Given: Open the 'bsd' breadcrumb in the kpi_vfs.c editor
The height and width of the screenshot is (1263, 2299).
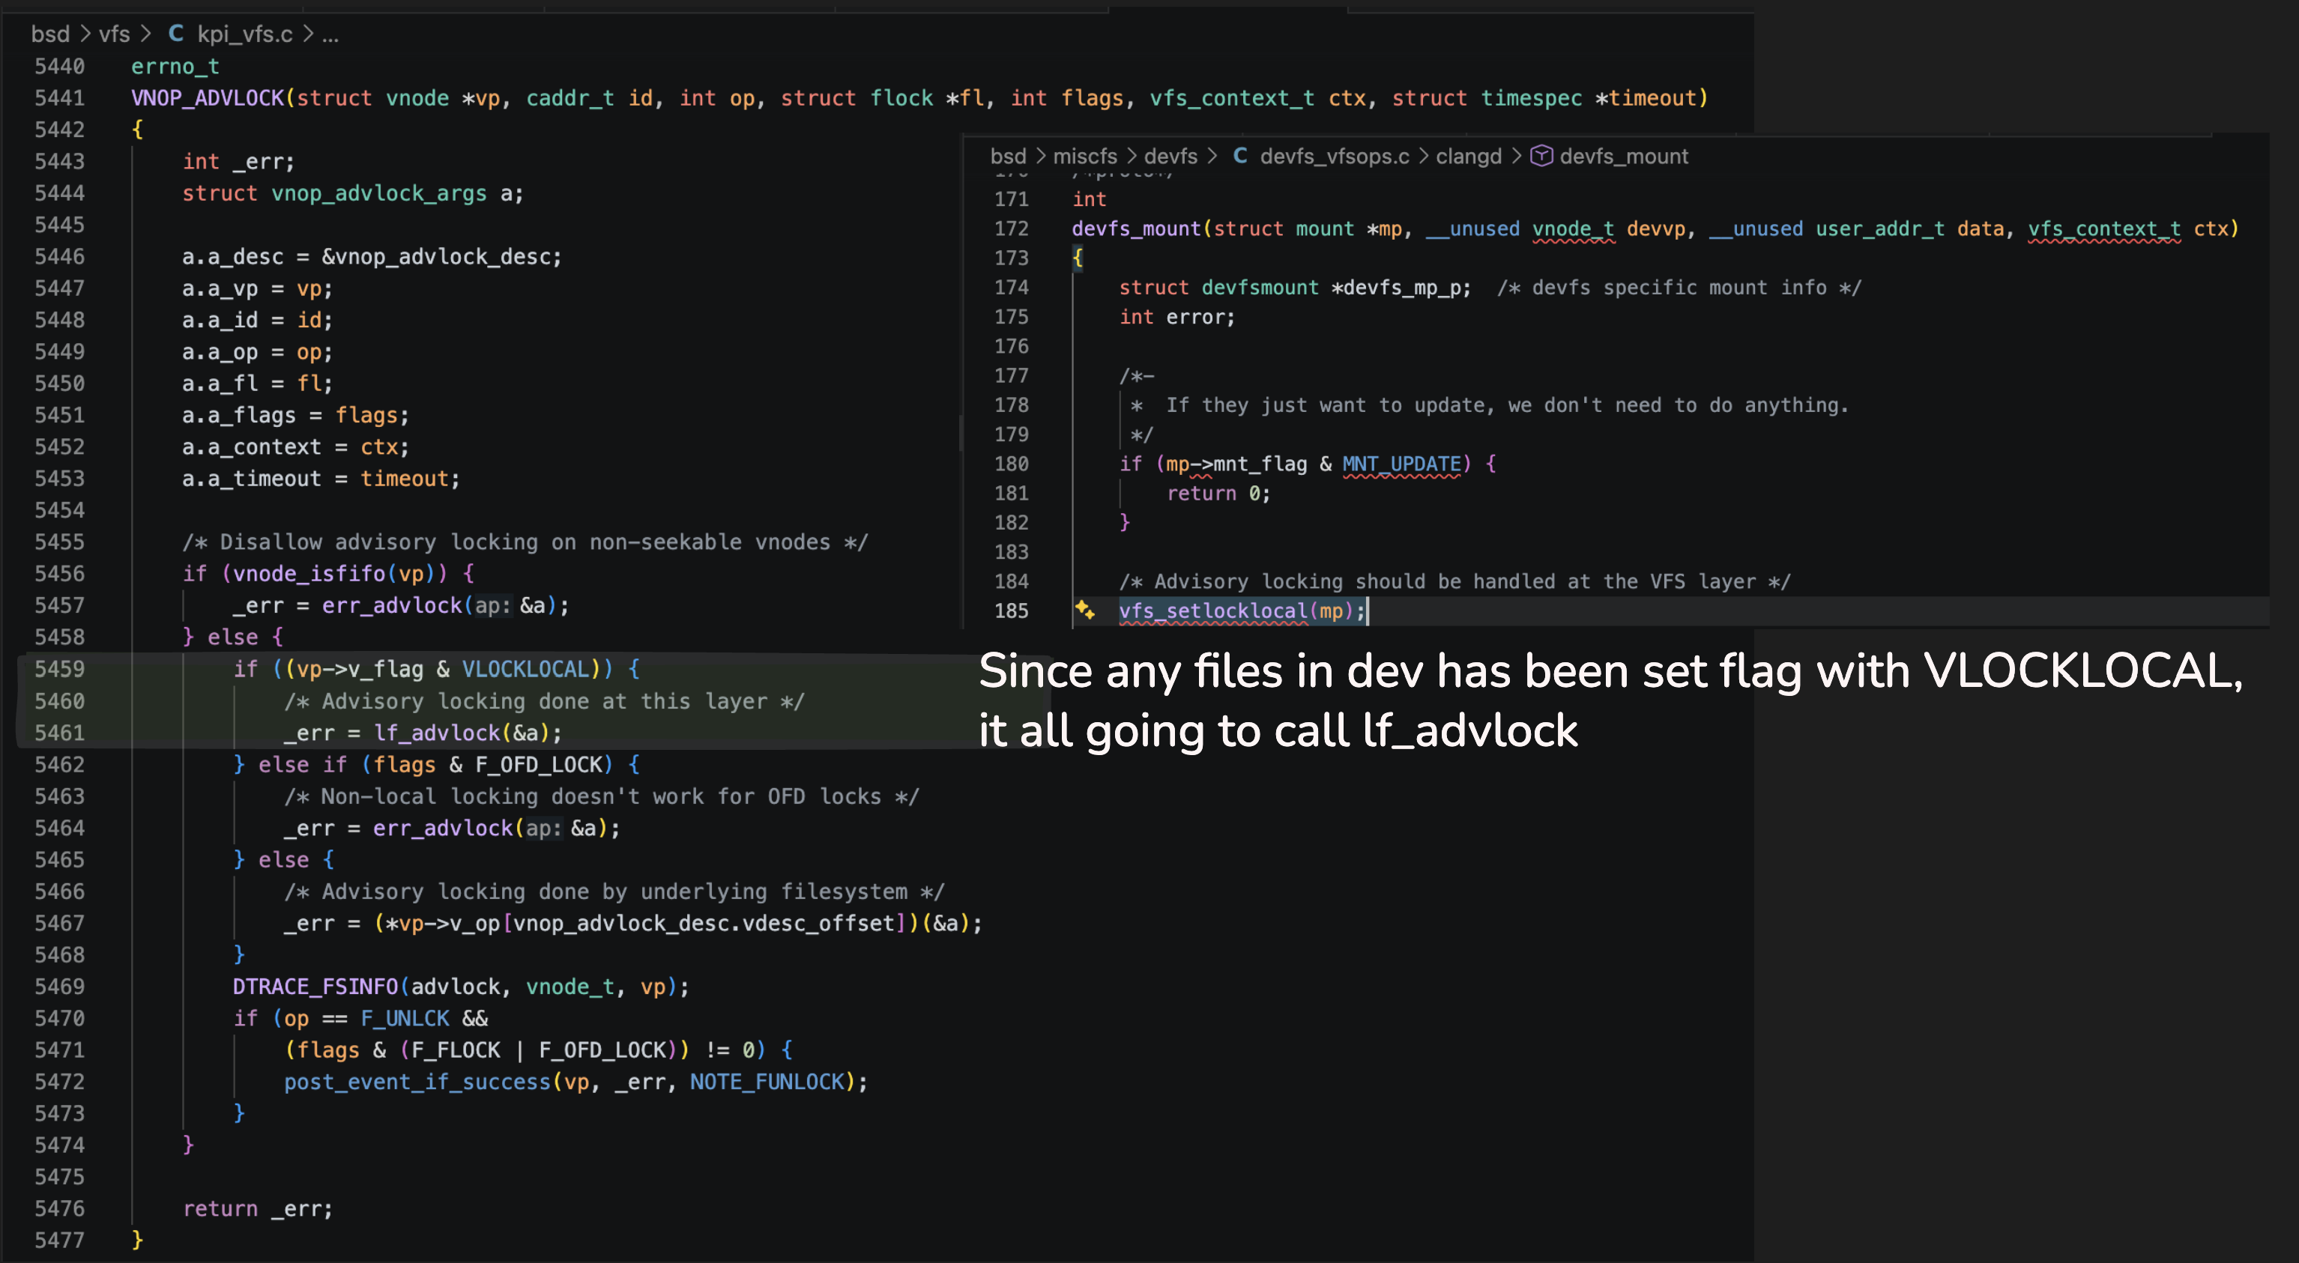Looking at the screenshot, I should [50, 34].
